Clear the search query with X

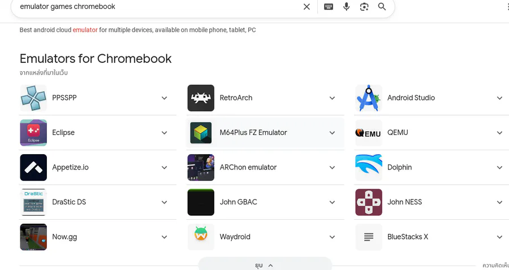(x=307, y=6)
